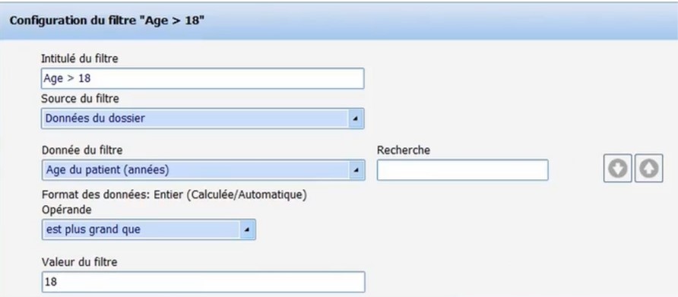
Task: Click the 'Age > 18' text in title field
Action: pyautogui.click(x=67, y=79)
